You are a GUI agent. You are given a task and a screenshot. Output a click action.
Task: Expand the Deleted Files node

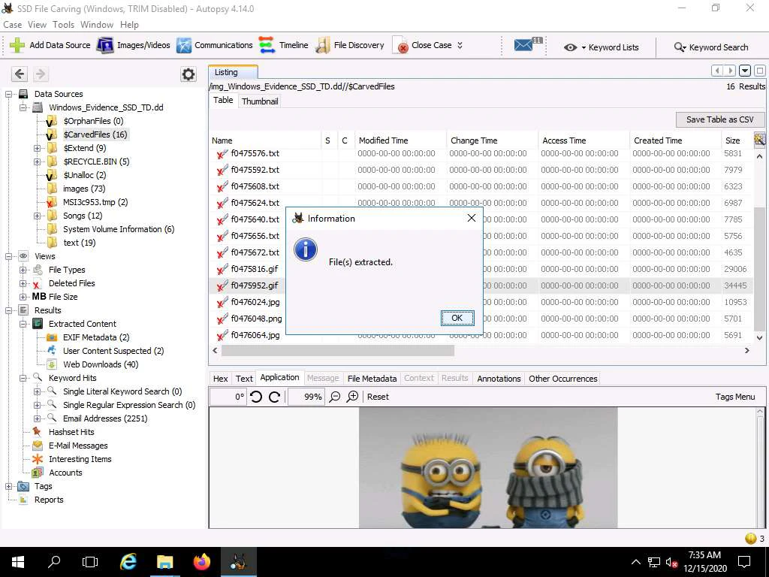pos(23,283)
